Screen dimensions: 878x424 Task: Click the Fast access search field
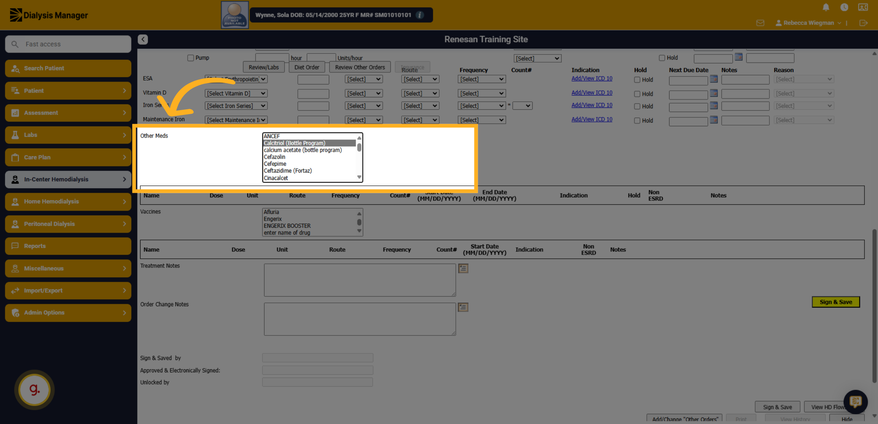tap(68, 44)
